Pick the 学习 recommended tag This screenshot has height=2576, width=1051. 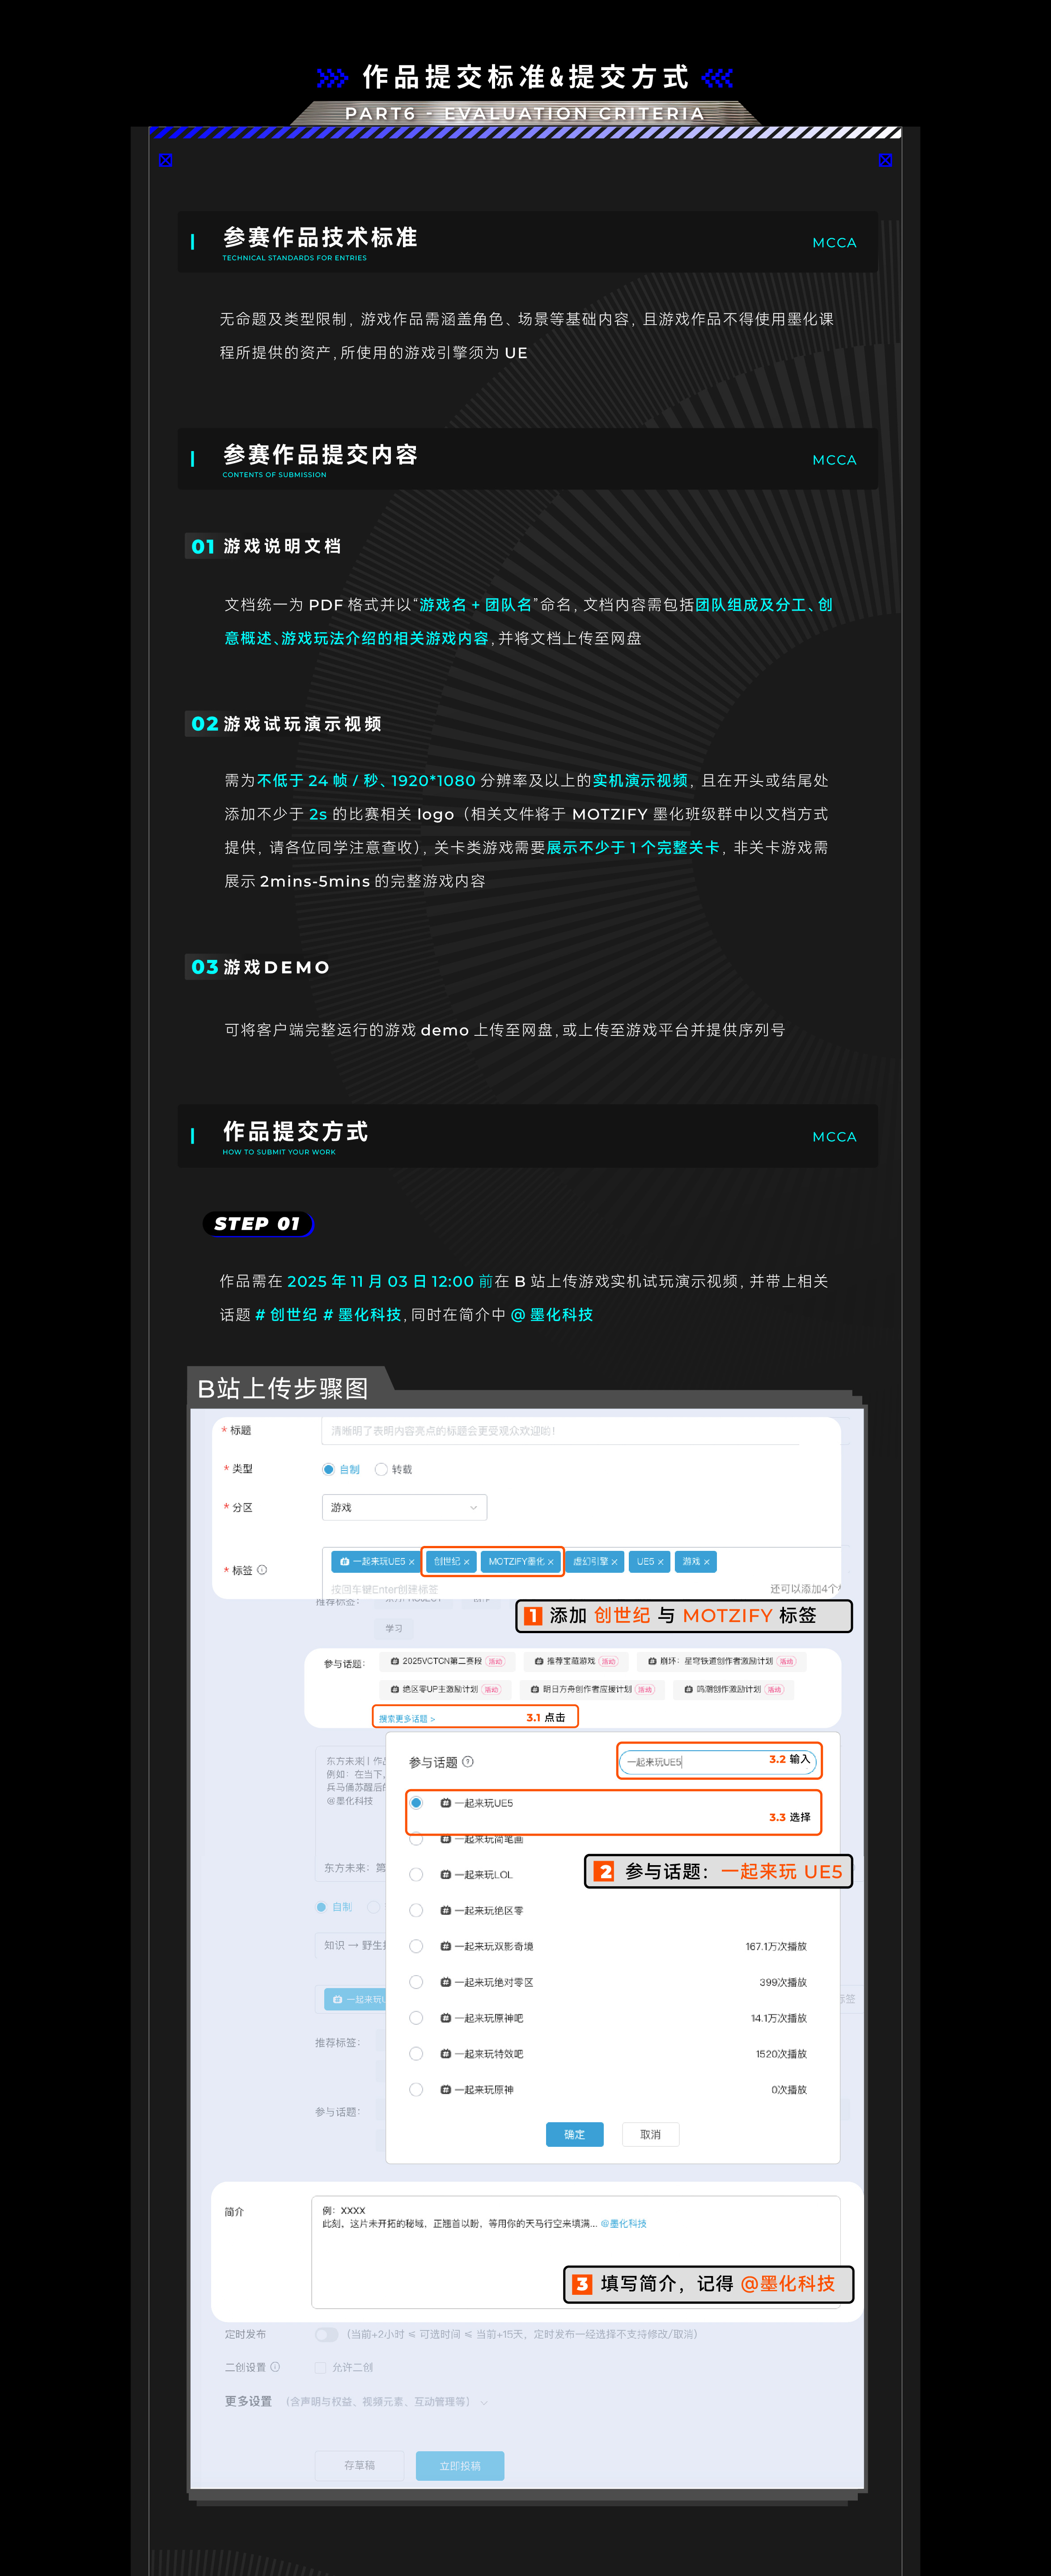394,1628
